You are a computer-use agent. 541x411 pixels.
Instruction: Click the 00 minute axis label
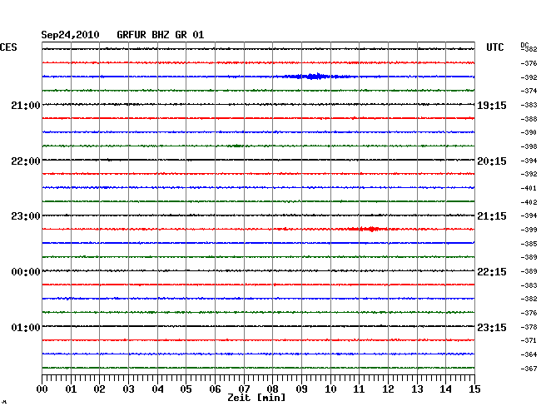tap(42, 389)
